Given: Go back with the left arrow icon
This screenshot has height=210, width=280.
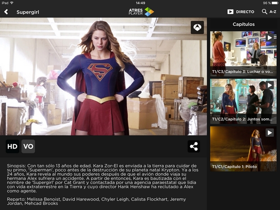Looking at the screenshot, I should pyautogui.click(x=6, y=12).
